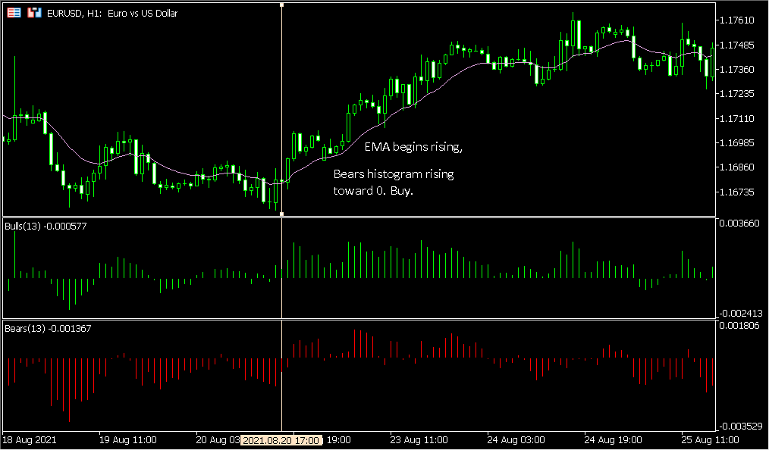
Task: Click the 19 Aug 11:00 time axis label
Action: click(128, 439)
